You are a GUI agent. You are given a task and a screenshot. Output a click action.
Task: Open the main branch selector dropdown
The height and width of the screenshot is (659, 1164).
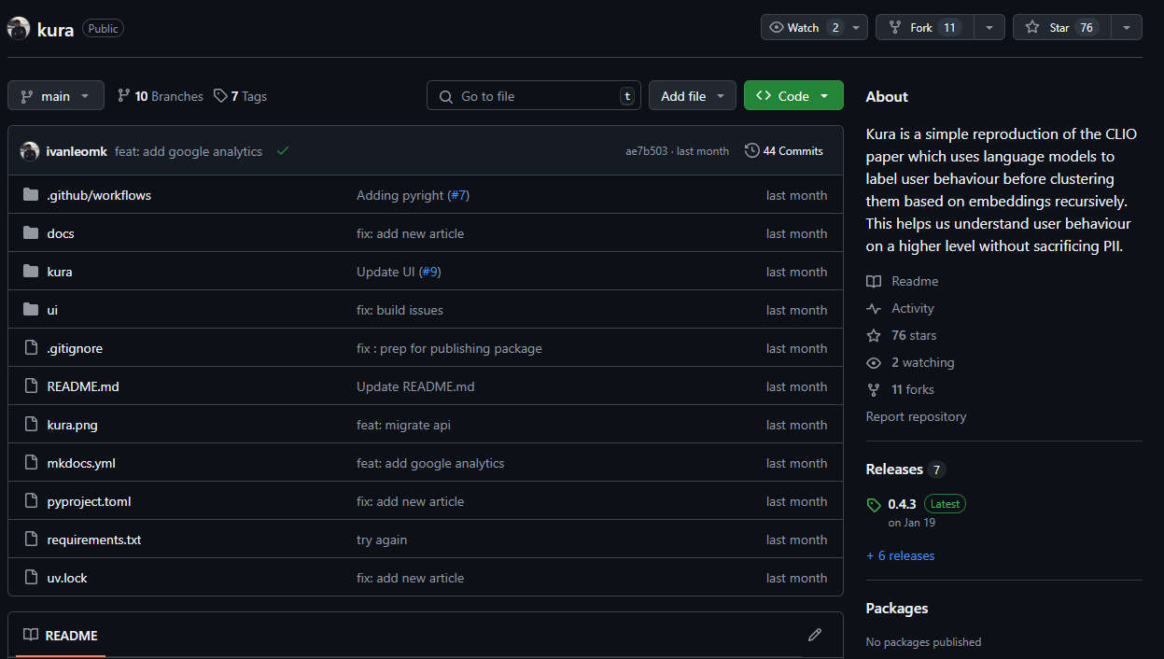[x=55, y=96]
